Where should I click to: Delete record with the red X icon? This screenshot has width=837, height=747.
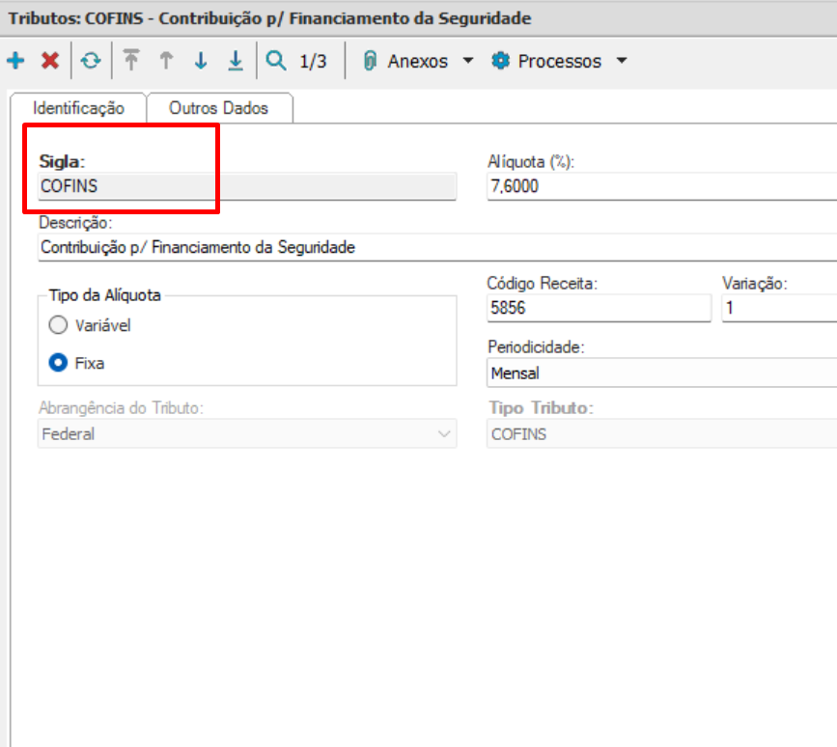(50, 60)
